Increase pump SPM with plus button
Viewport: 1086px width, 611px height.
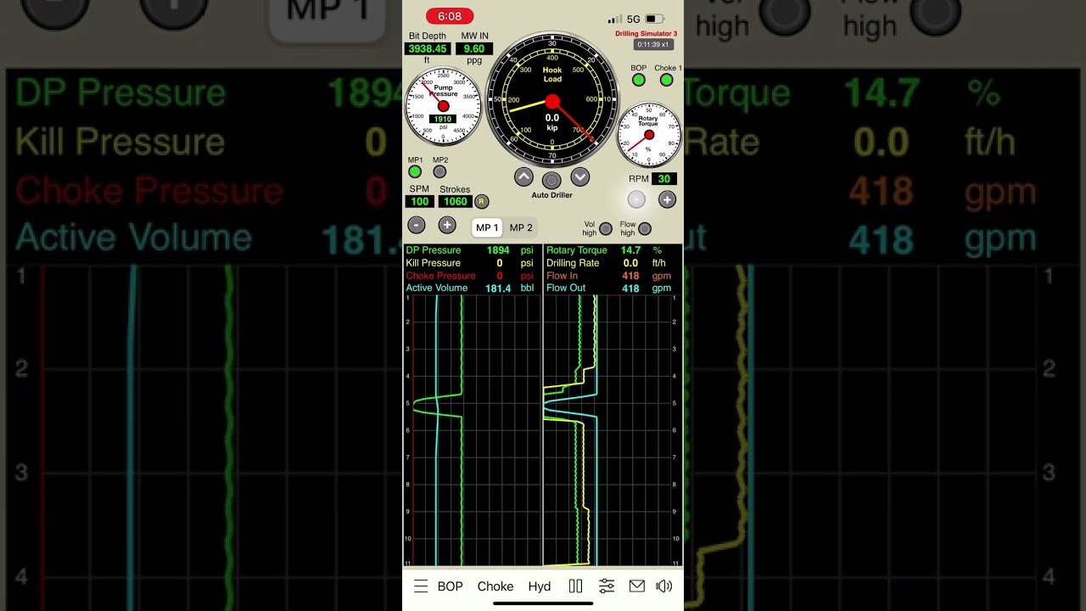pos(447,225)
